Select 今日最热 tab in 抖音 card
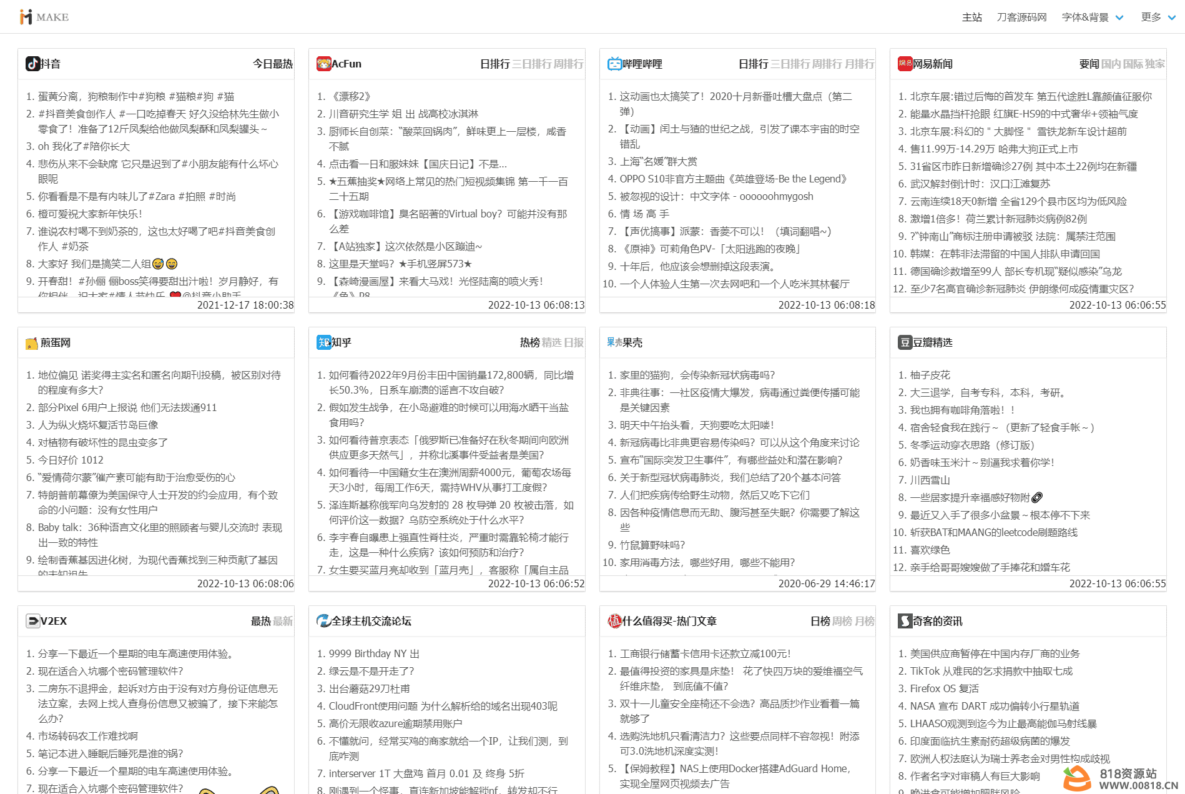Image resolution: width=1185 pixels, height=794 pixels. [x=272, y=64]
